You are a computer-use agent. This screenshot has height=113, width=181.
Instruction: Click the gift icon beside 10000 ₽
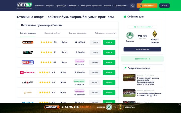(76, 42)
